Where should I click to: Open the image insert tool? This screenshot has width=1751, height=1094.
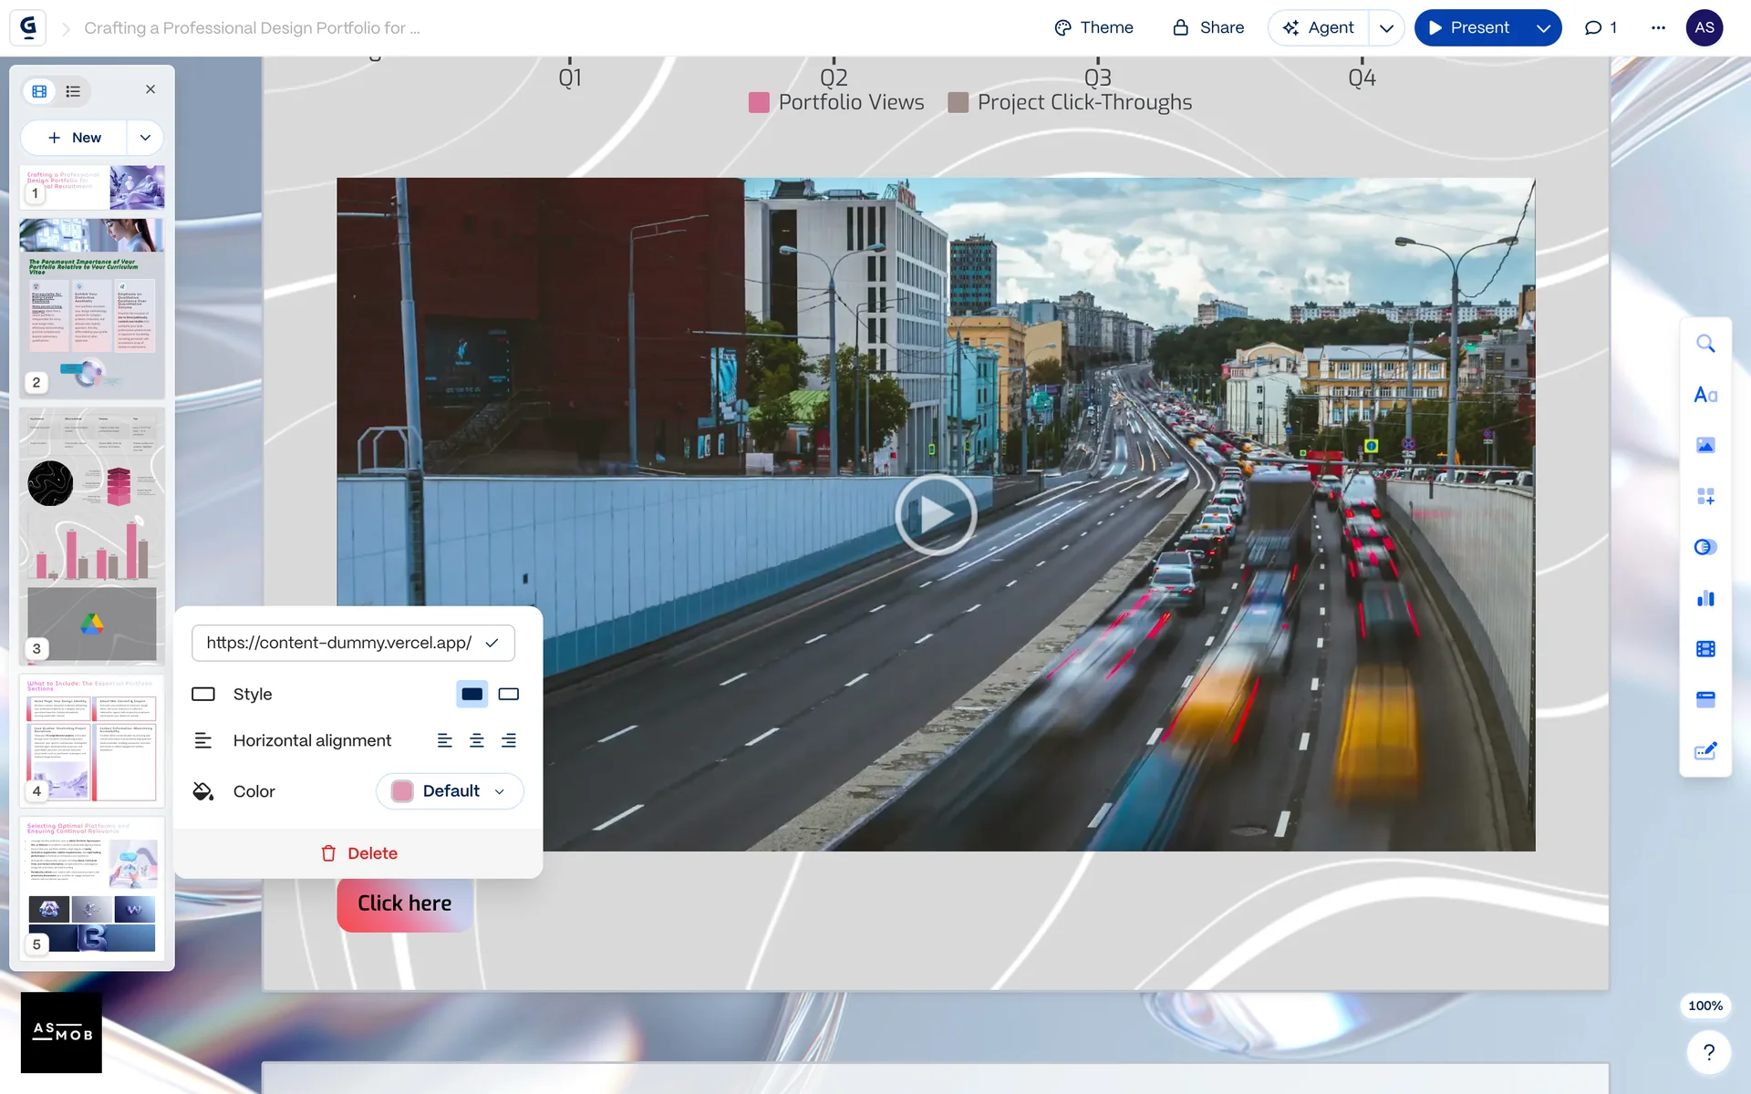[x=1704, y=445]
